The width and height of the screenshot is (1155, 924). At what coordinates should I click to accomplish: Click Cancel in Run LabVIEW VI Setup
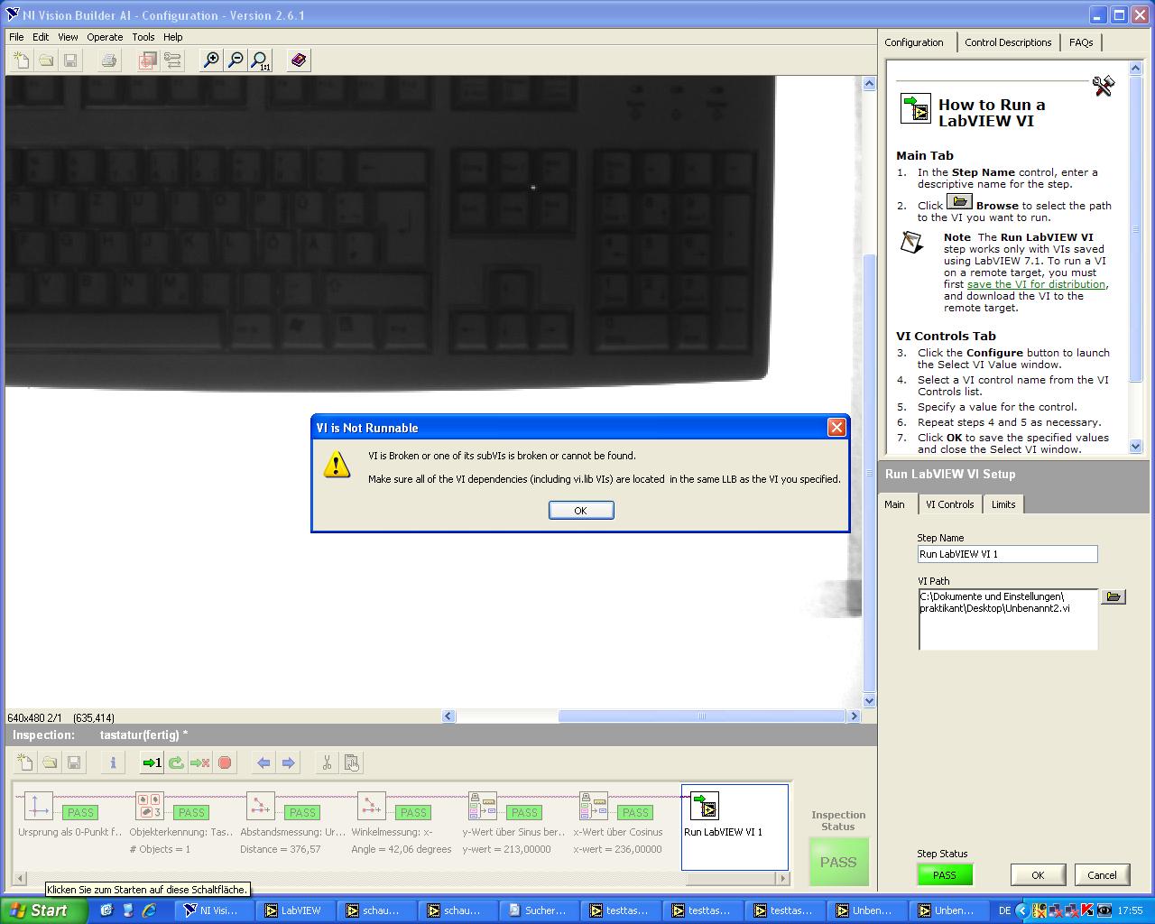click(1102, 875)
